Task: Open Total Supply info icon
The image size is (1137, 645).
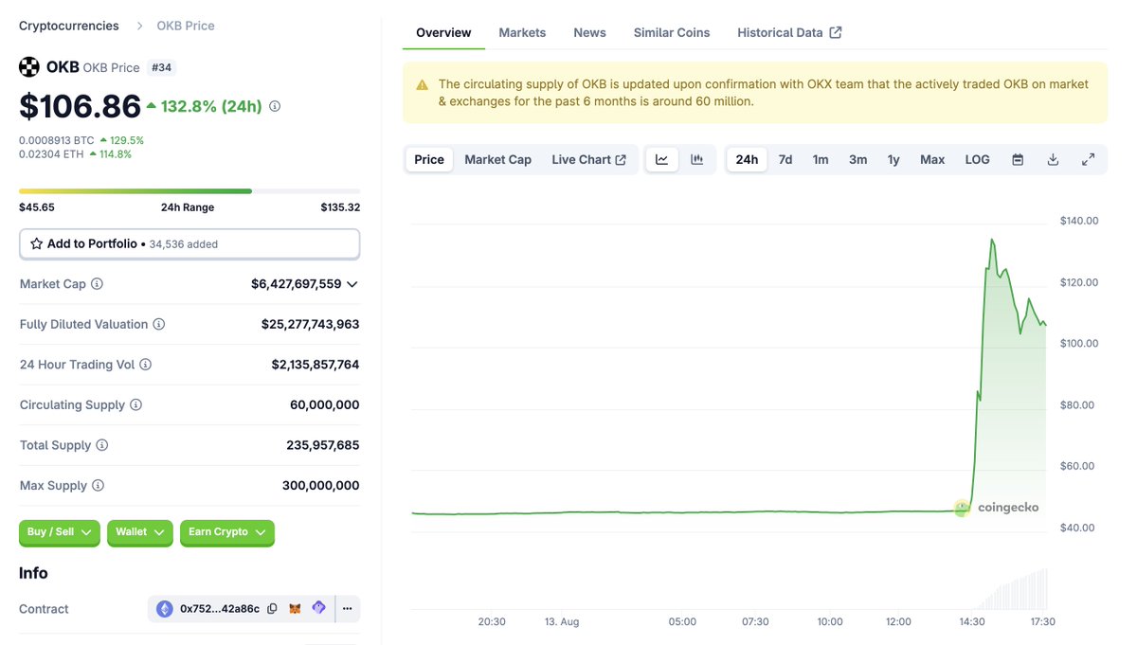Action: pyautogui.click(x=102, y=445)
